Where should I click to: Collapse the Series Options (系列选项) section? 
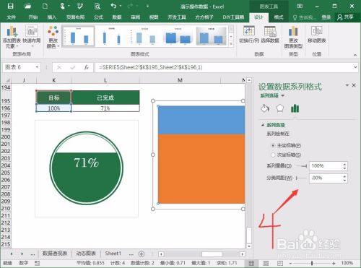click(x=263, y=125)
